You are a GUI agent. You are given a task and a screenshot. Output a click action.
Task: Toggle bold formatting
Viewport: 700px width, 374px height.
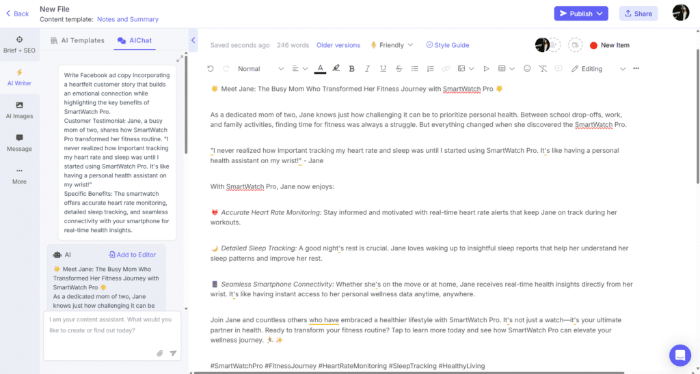click(x=352, y=69)
